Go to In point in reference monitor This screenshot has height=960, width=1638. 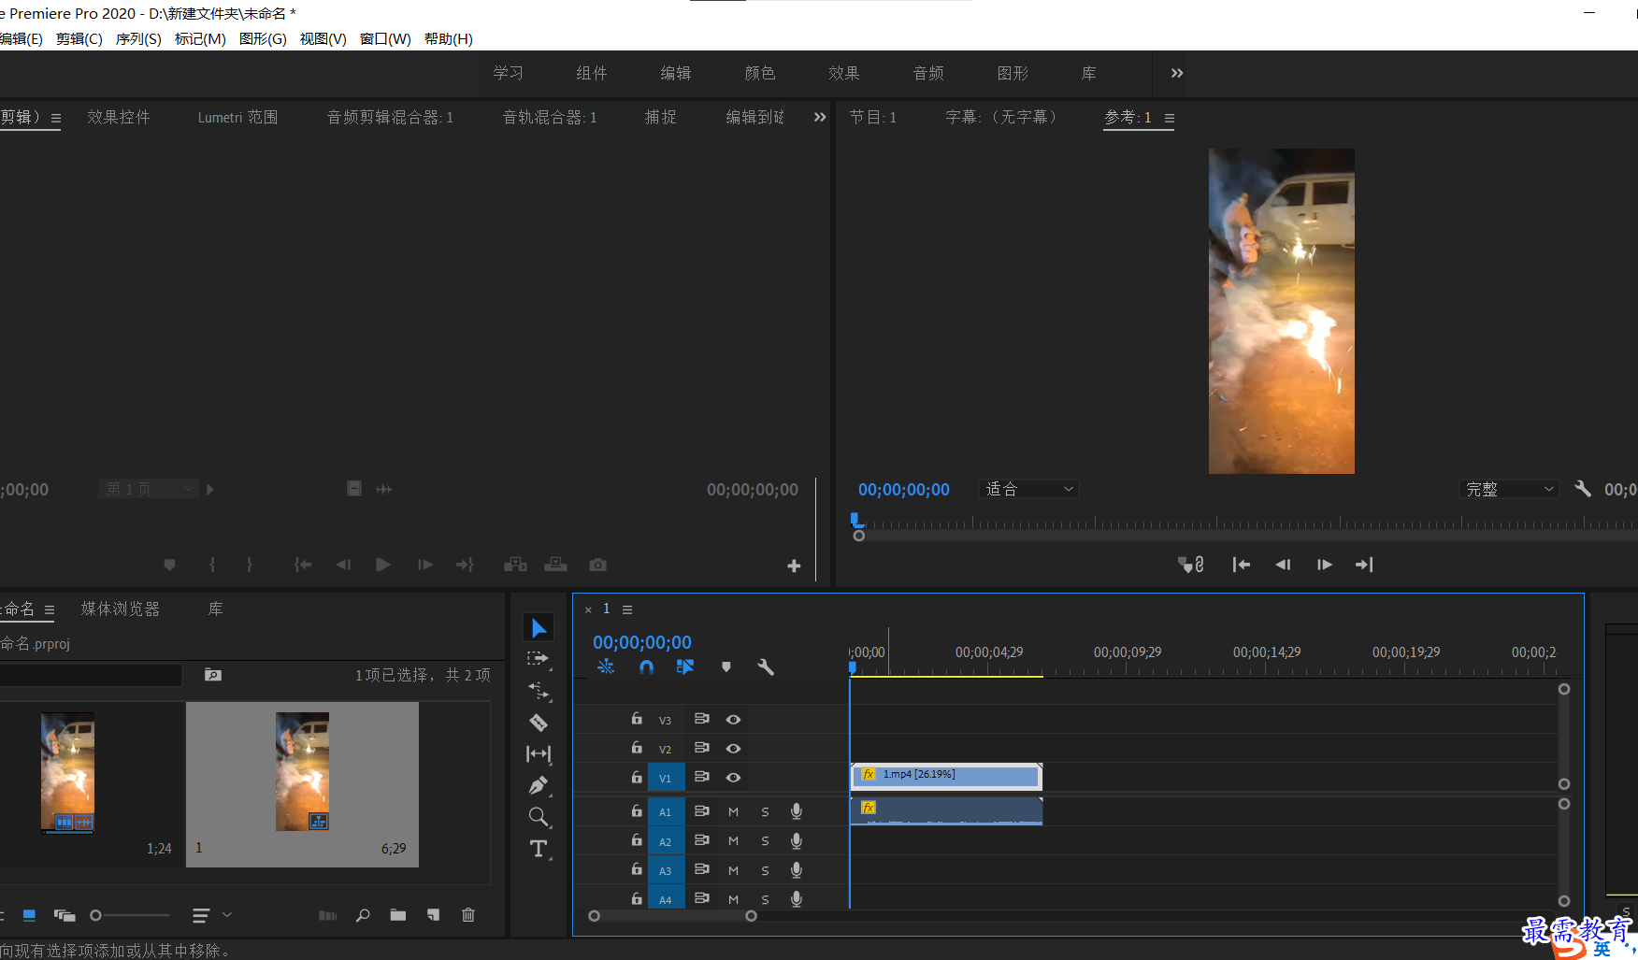[1242, 565]
